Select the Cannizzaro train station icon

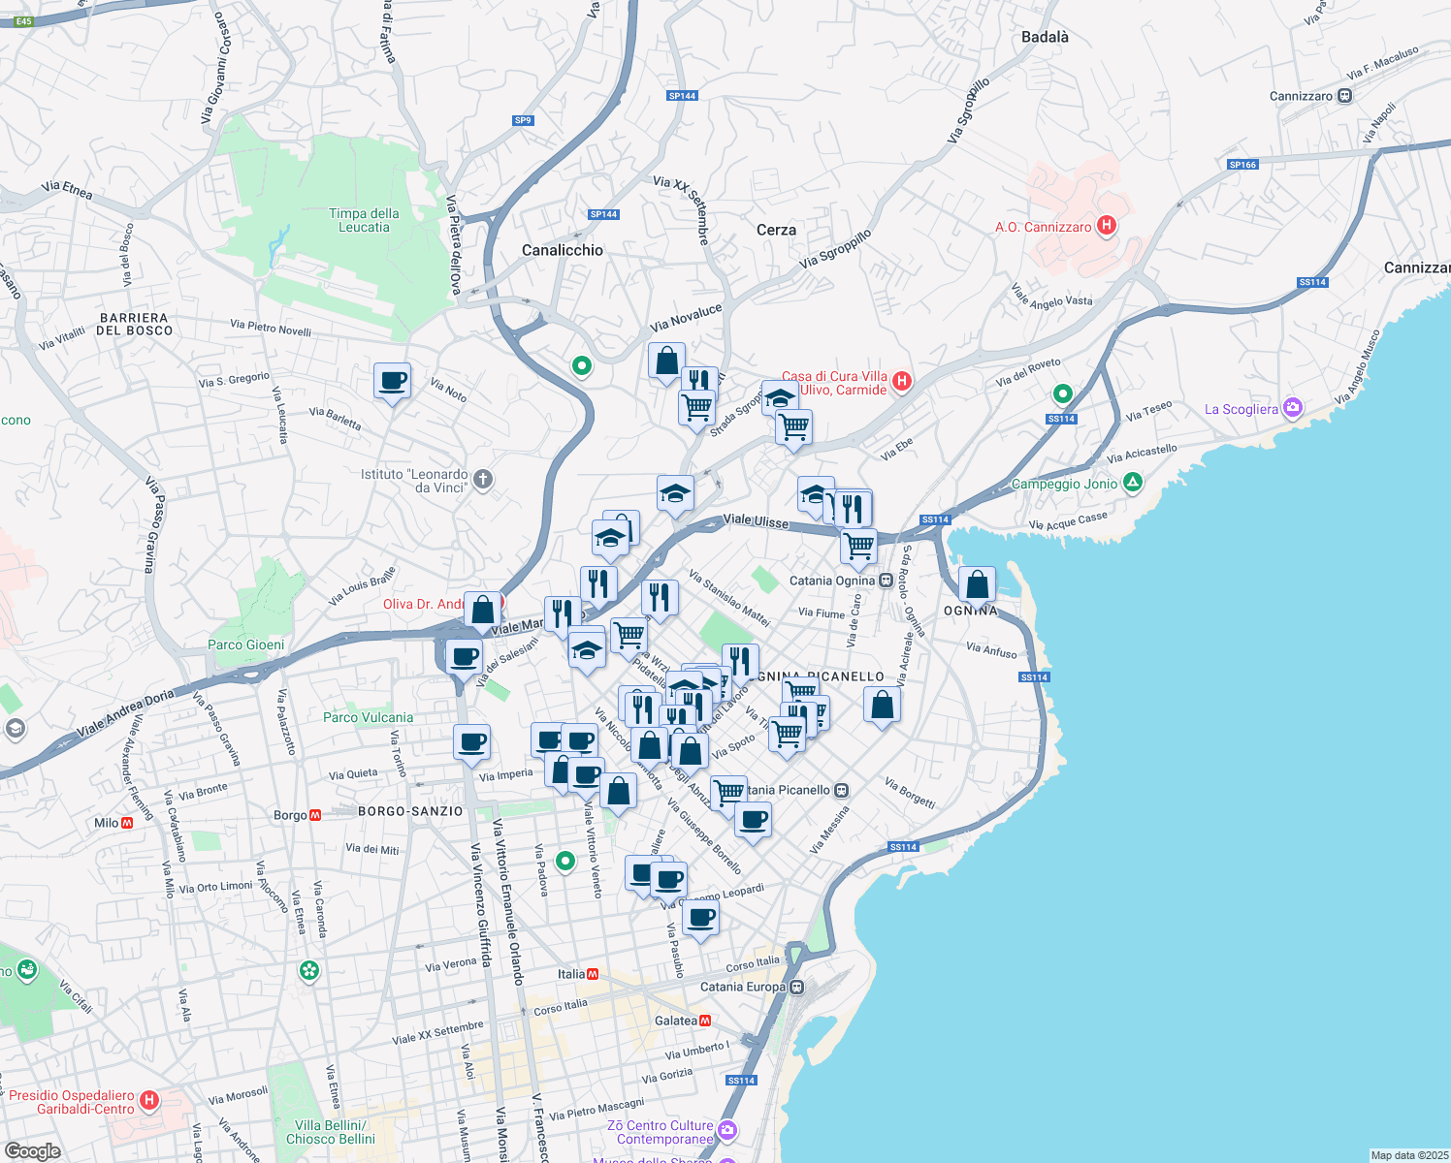[x=1342, y=96]
